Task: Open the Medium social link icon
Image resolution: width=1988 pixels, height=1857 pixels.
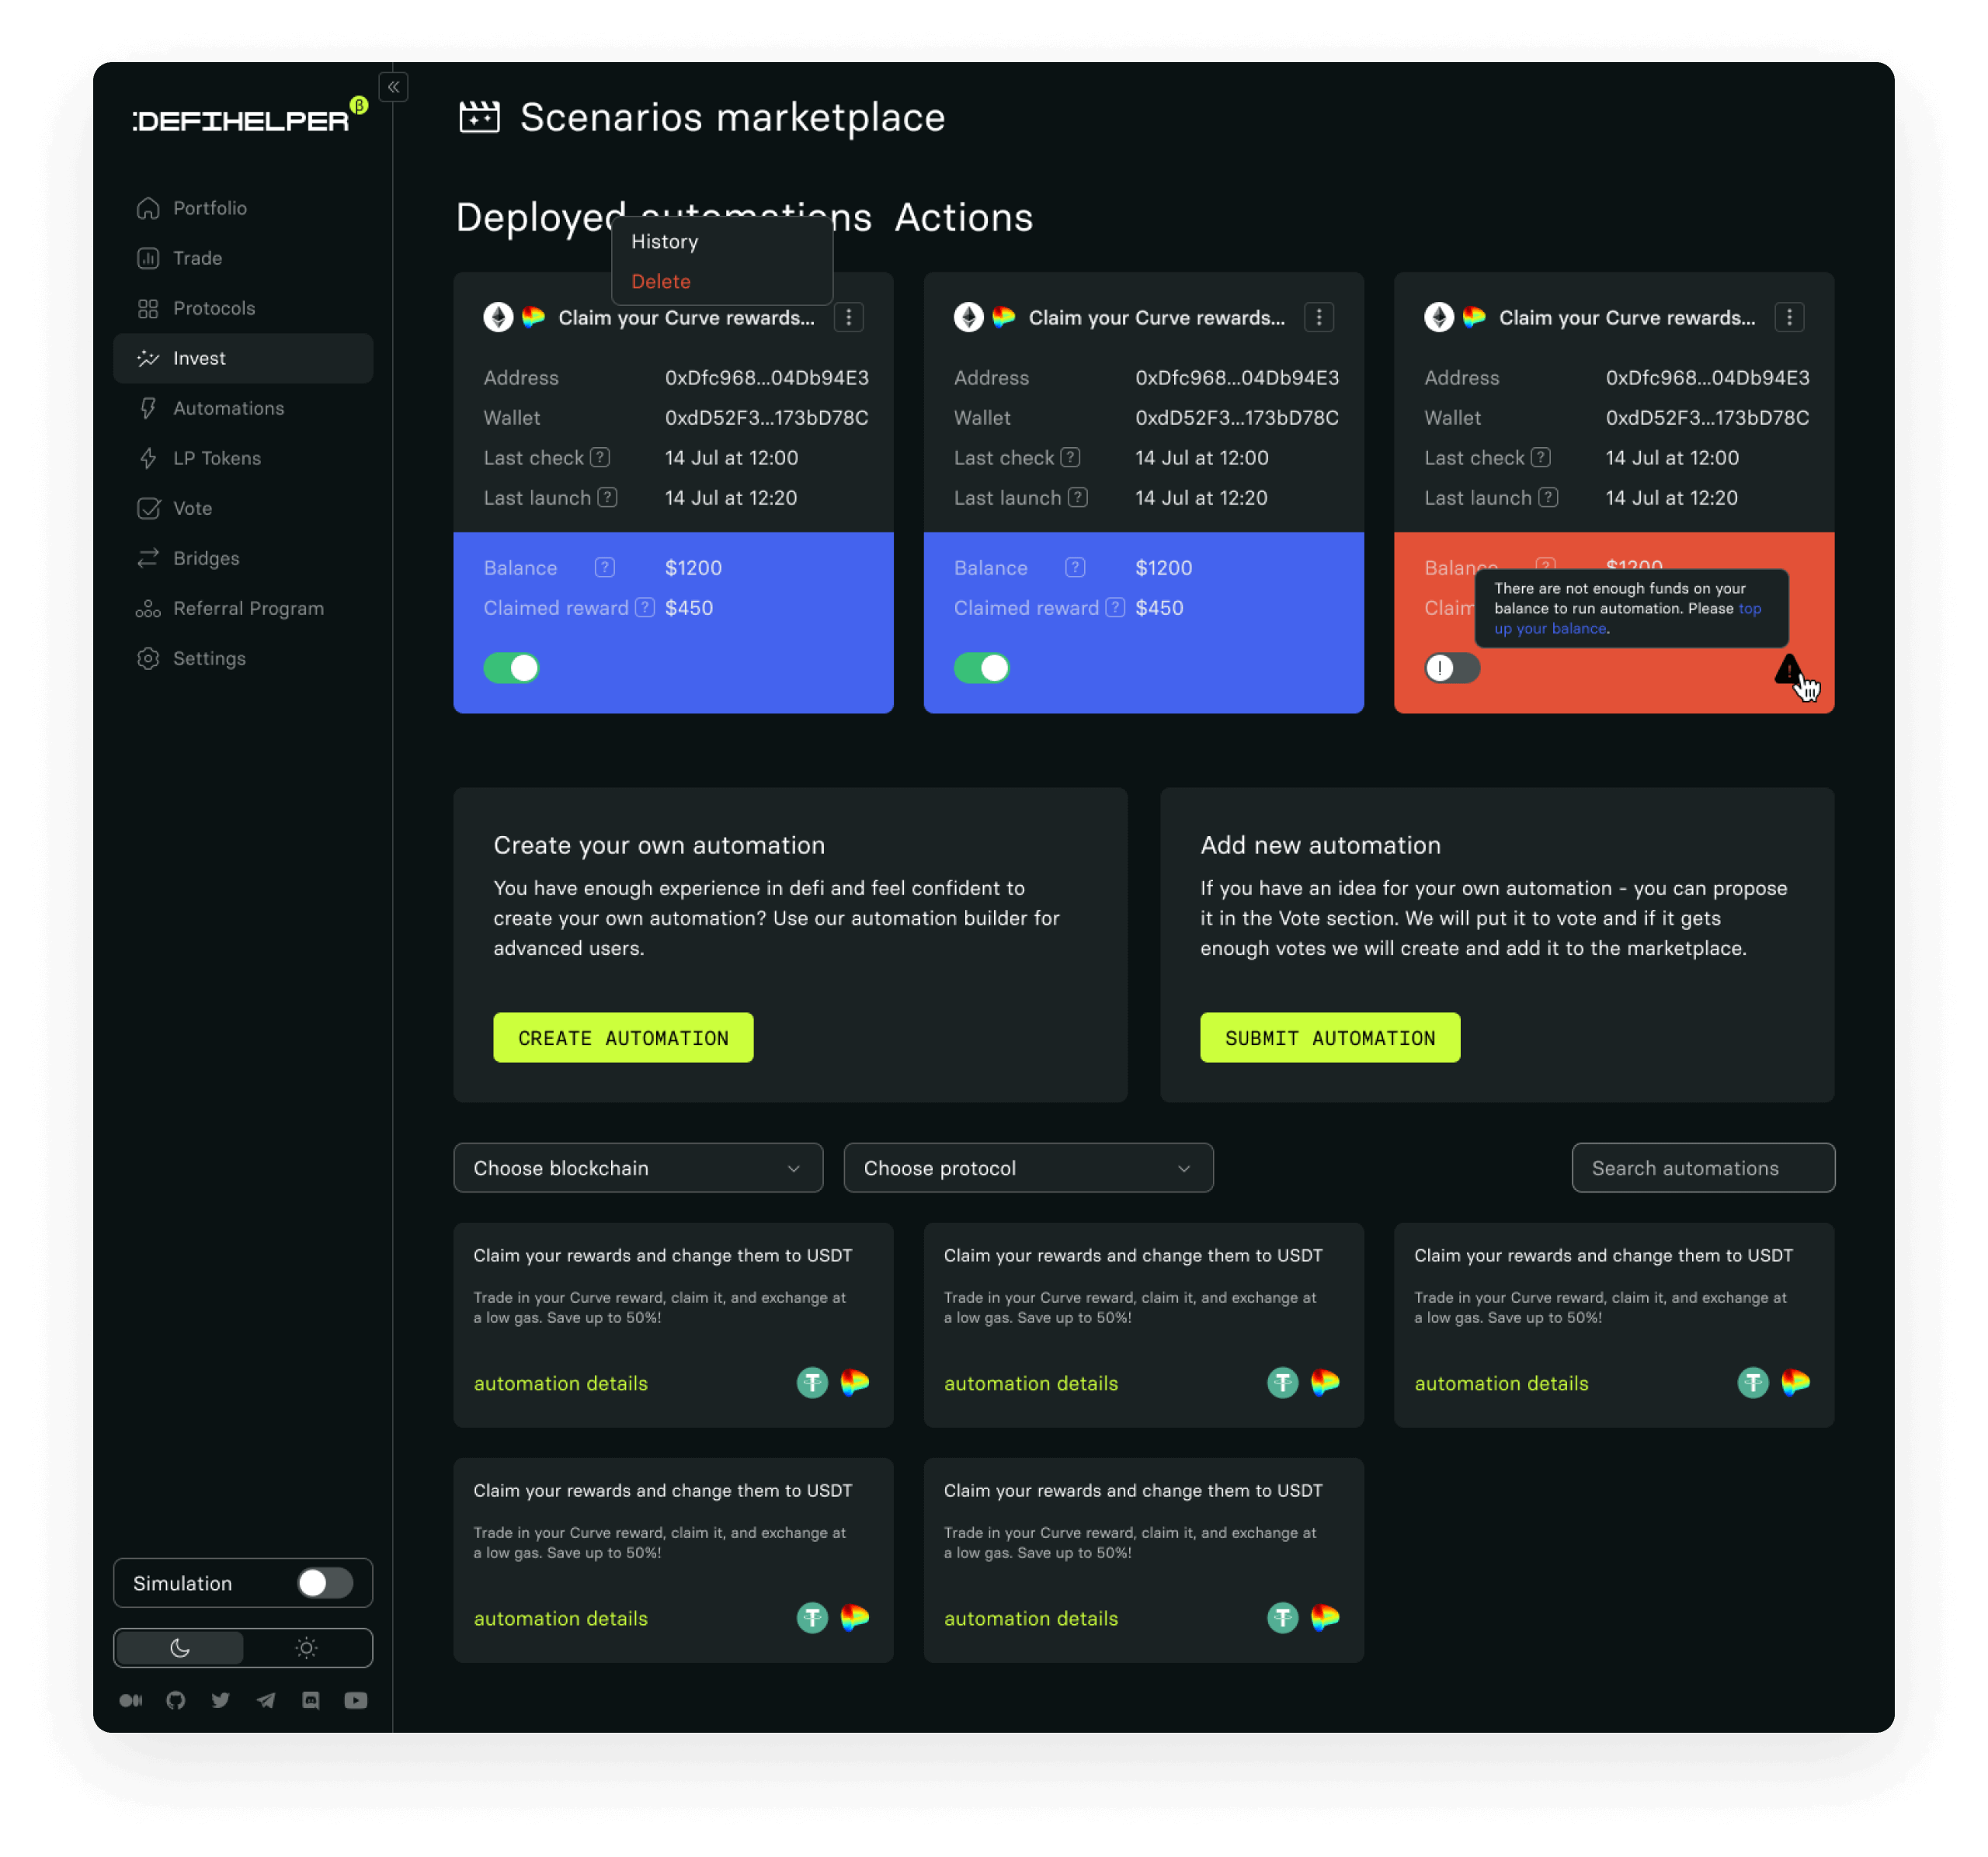Action: click(x=131, y=1700)
